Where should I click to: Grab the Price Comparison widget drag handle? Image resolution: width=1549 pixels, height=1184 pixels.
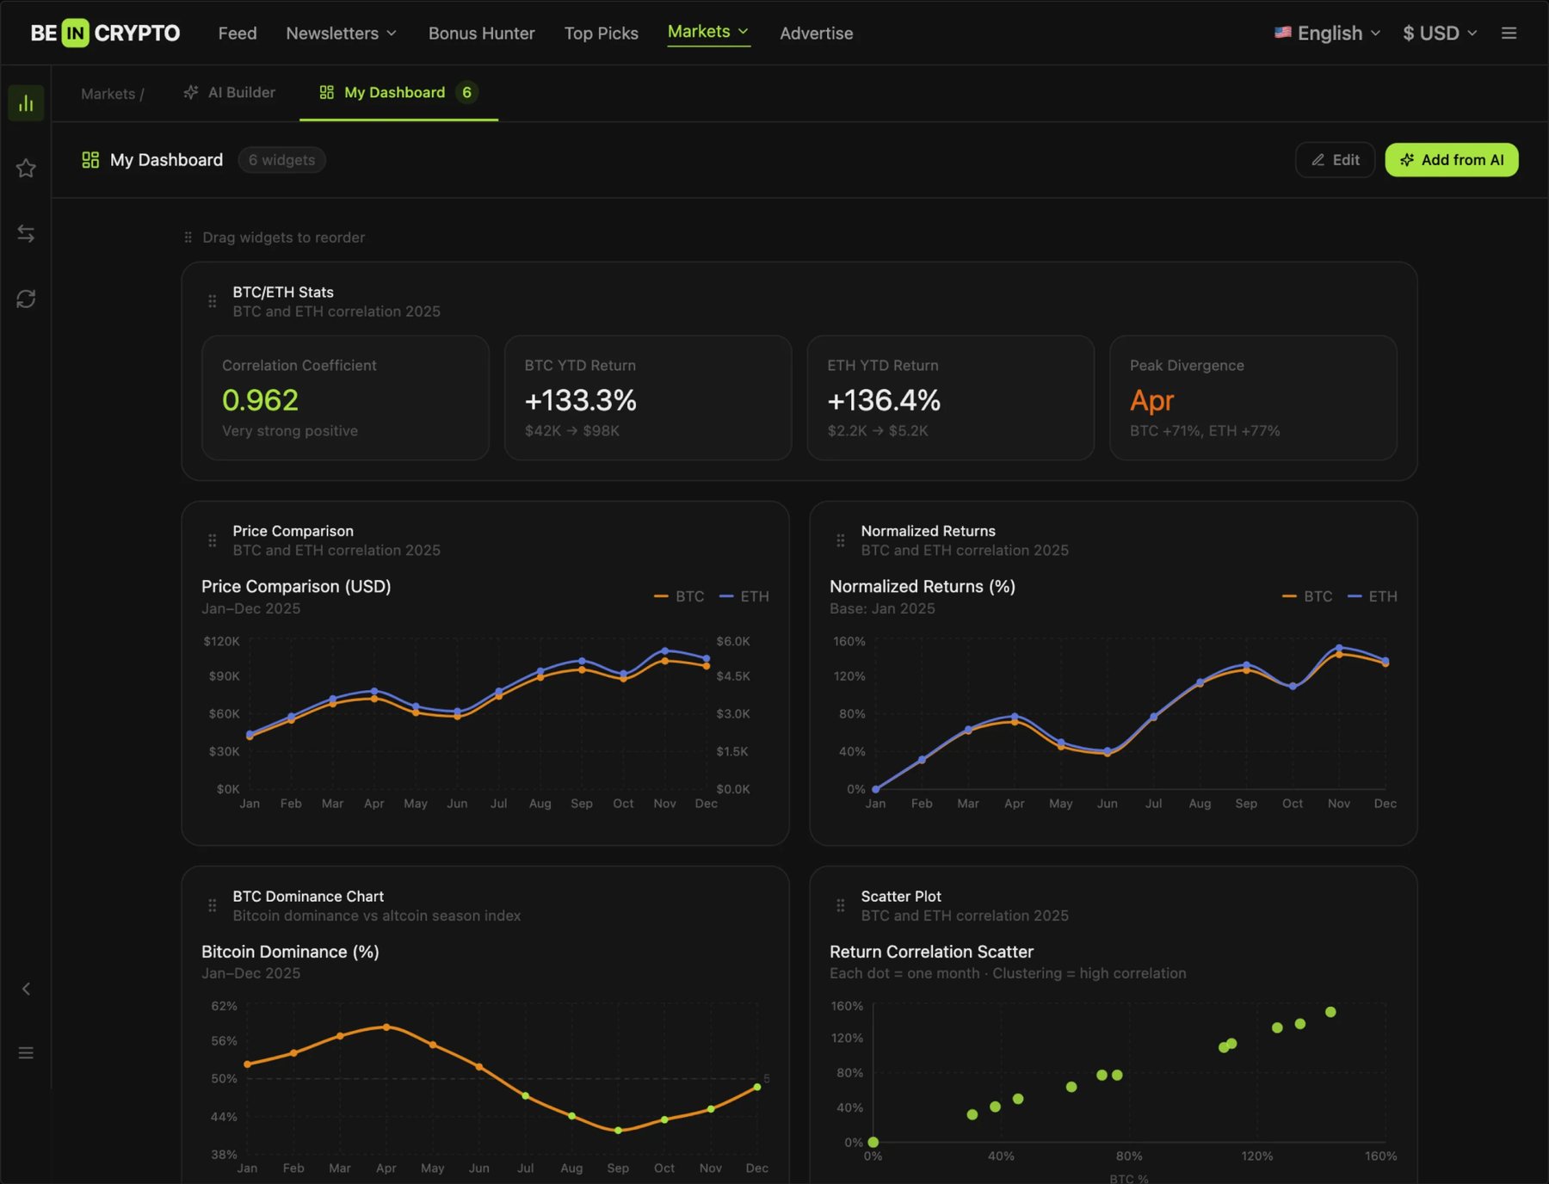[x=212, y=540]
